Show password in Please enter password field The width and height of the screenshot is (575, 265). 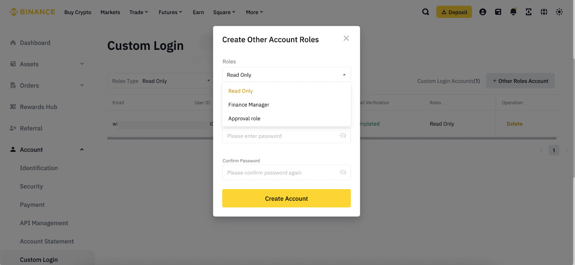343,136
